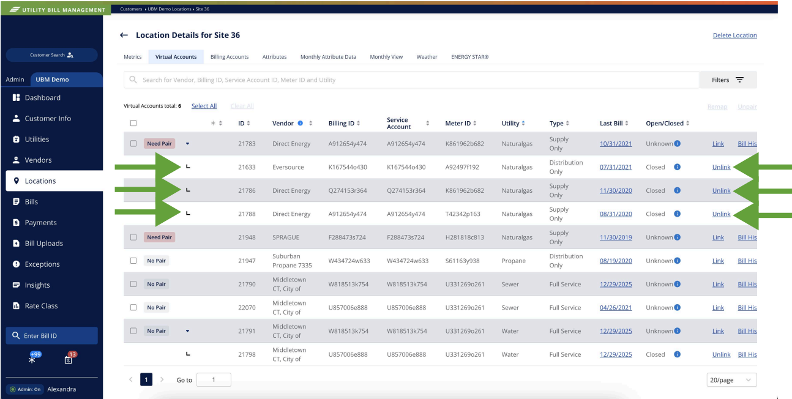Click Link for row 21783
This screenshot has width=792, height=399.
click(718, 144)
